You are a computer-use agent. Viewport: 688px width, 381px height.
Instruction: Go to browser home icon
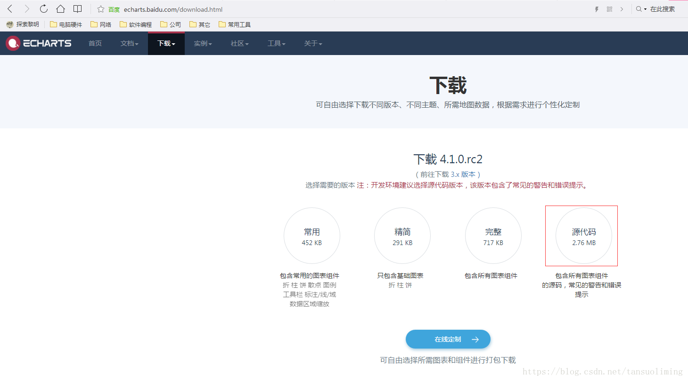[x=60, y=9]
